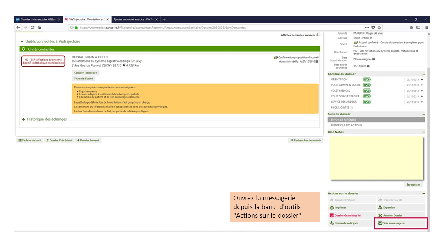This screenshot has height=246, width=438.
Task: Open the Dossier Grand Âge lié icon
Action: pos(331,216)
